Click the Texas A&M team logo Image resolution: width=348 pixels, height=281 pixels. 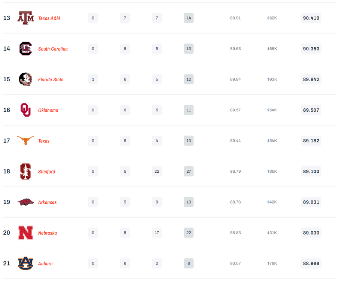point(25,18)
